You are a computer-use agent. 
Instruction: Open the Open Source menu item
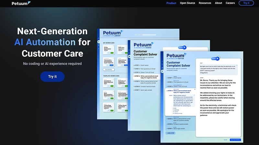[x=187, y=3]
